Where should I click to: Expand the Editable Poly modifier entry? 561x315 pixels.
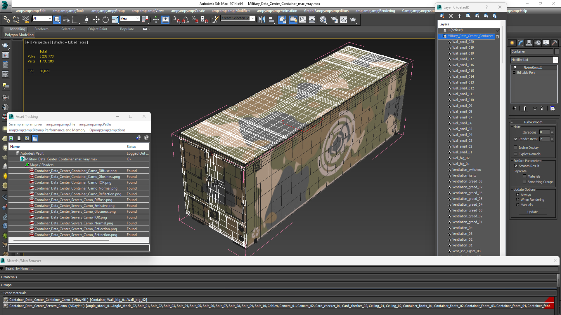[x=514, y=72]
